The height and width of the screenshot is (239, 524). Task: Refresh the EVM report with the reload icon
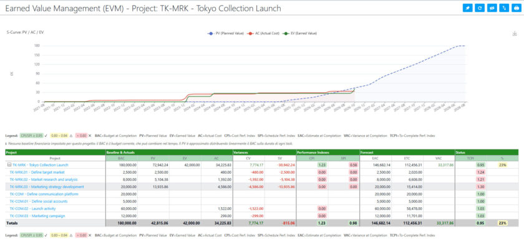(480, 8)
